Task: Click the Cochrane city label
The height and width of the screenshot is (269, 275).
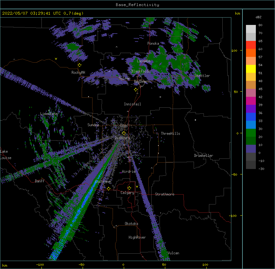Action: 103,181
